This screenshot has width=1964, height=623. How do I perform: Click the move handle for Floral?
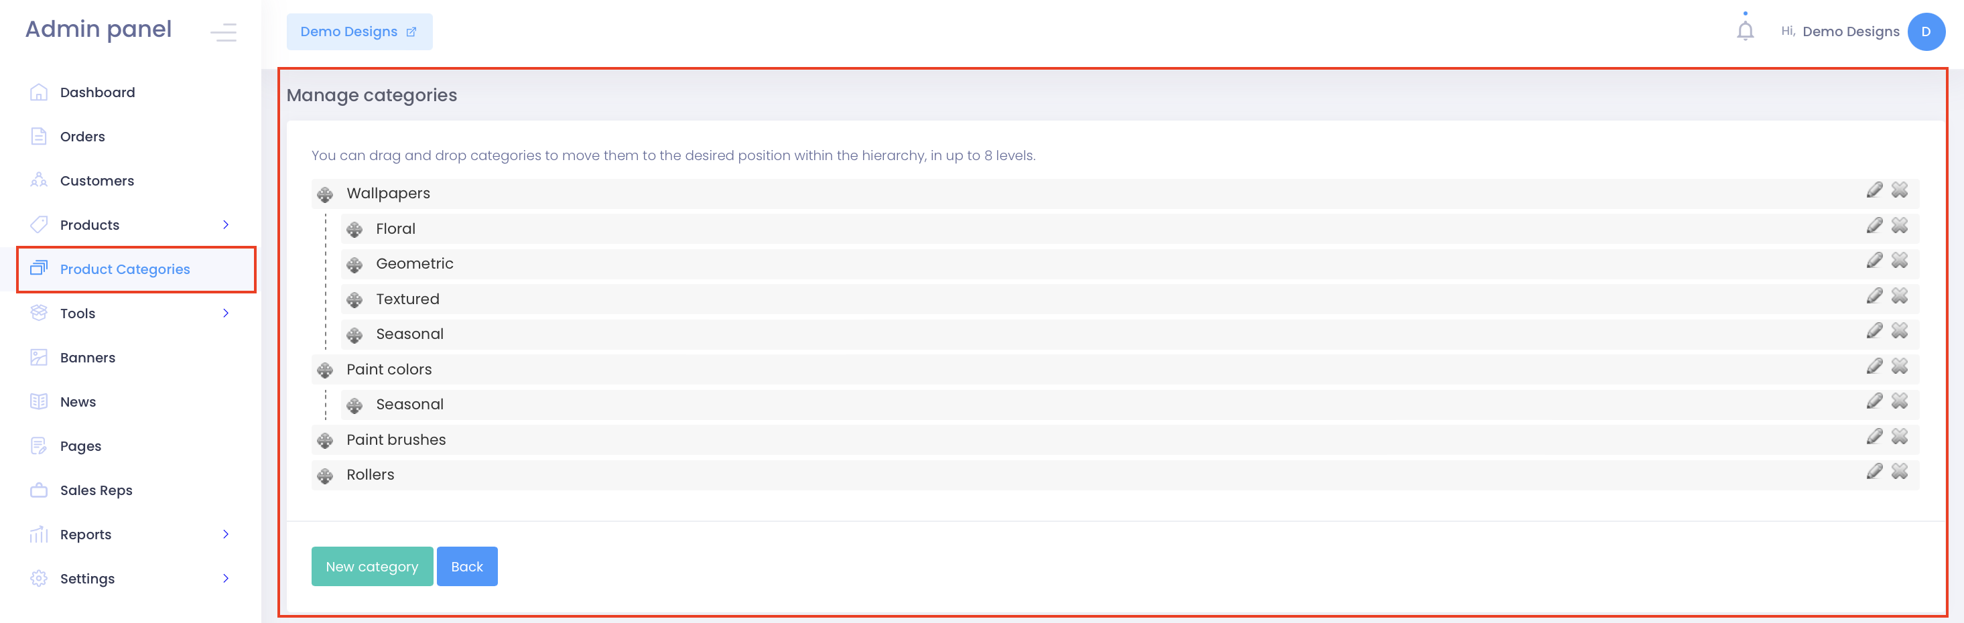coord(354,230)
